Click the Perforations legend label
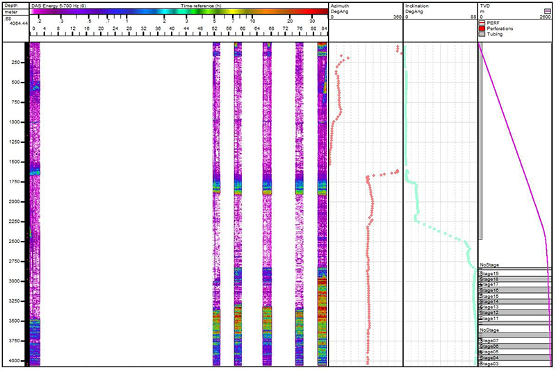Viewport: 556px width, 370px height. (500, 28)
